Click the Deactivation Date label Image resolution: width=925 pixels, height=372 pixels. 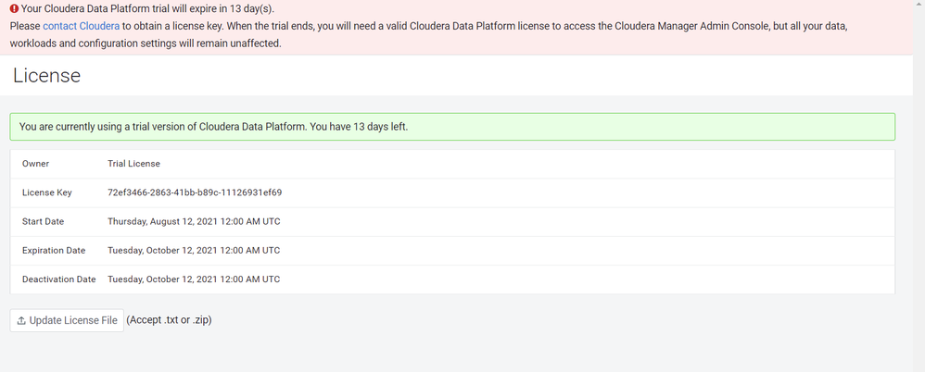(x=59, y=279)
